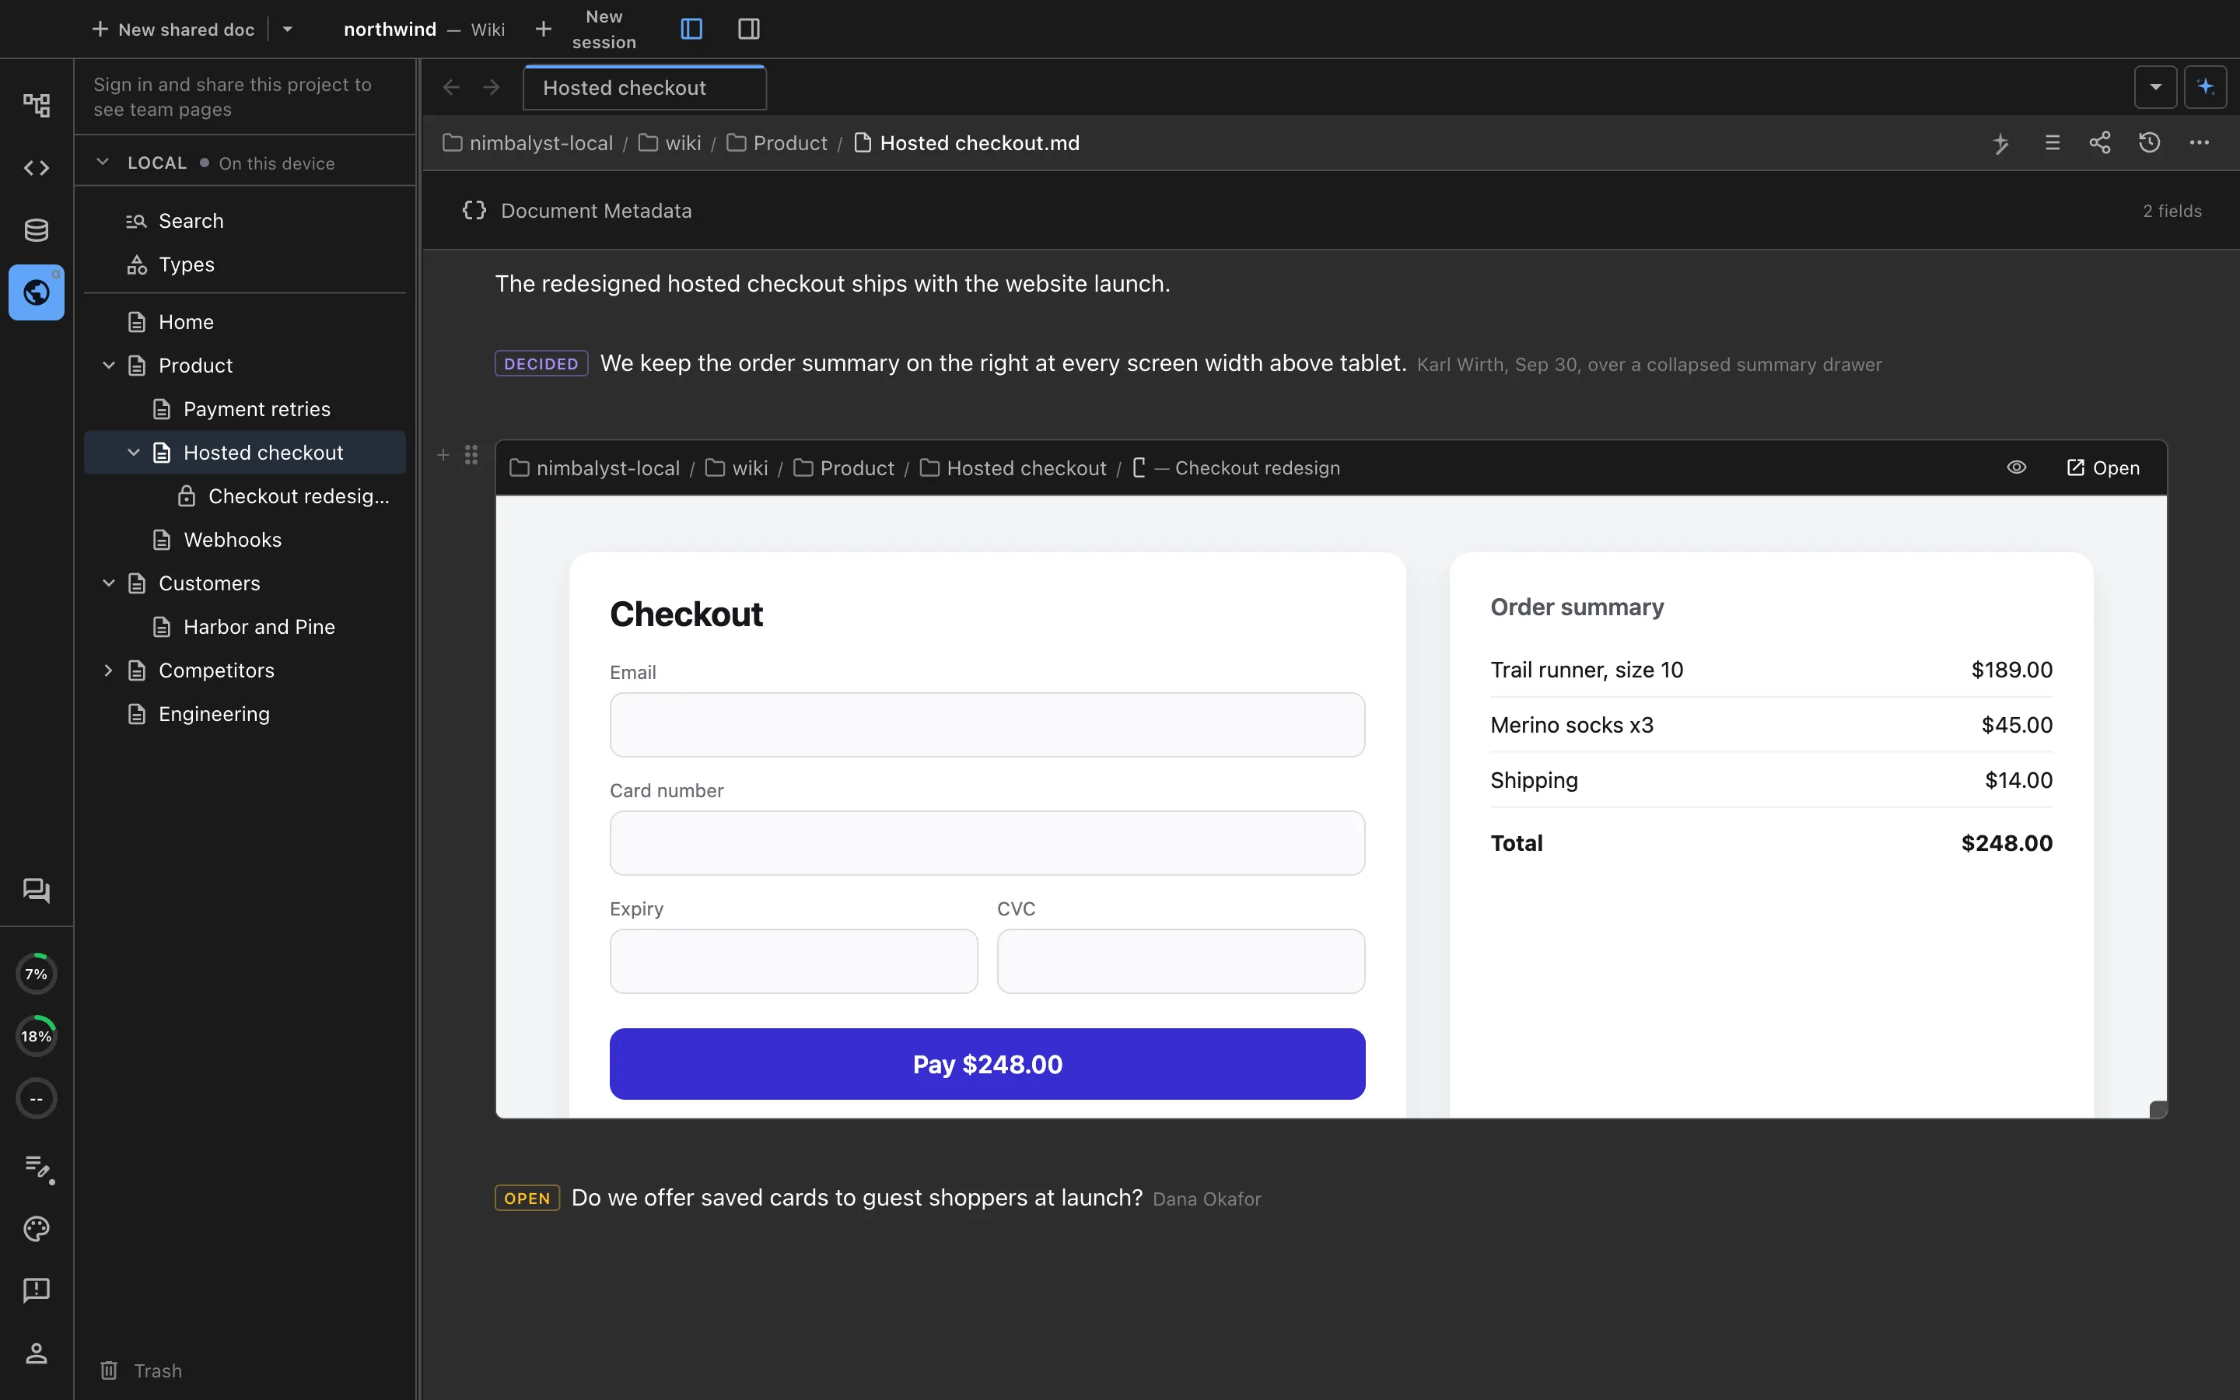Collapse the Hosted checkout tree node
Viewport: 2240px width, 1400px height.
pos(133,452)
